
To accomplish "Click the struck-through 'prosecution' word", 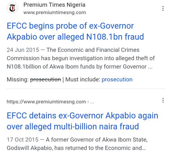I will point(45,80).
